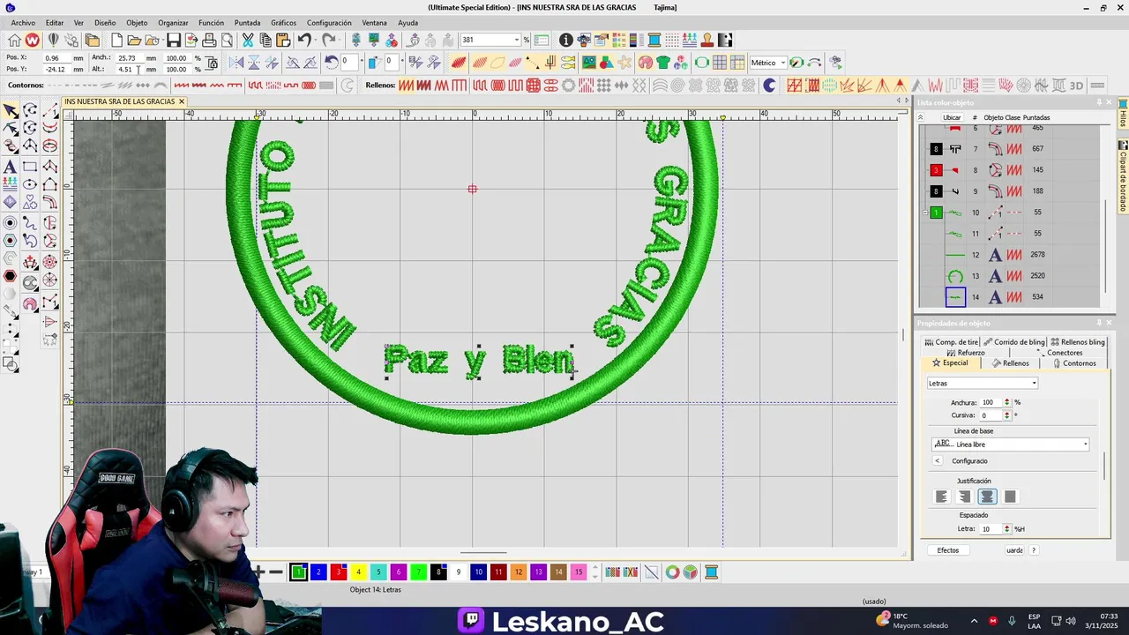This screenshot has width=1129, height=635.
Task: Click the ? help button in properties
Action: [x=1034, y=550]
